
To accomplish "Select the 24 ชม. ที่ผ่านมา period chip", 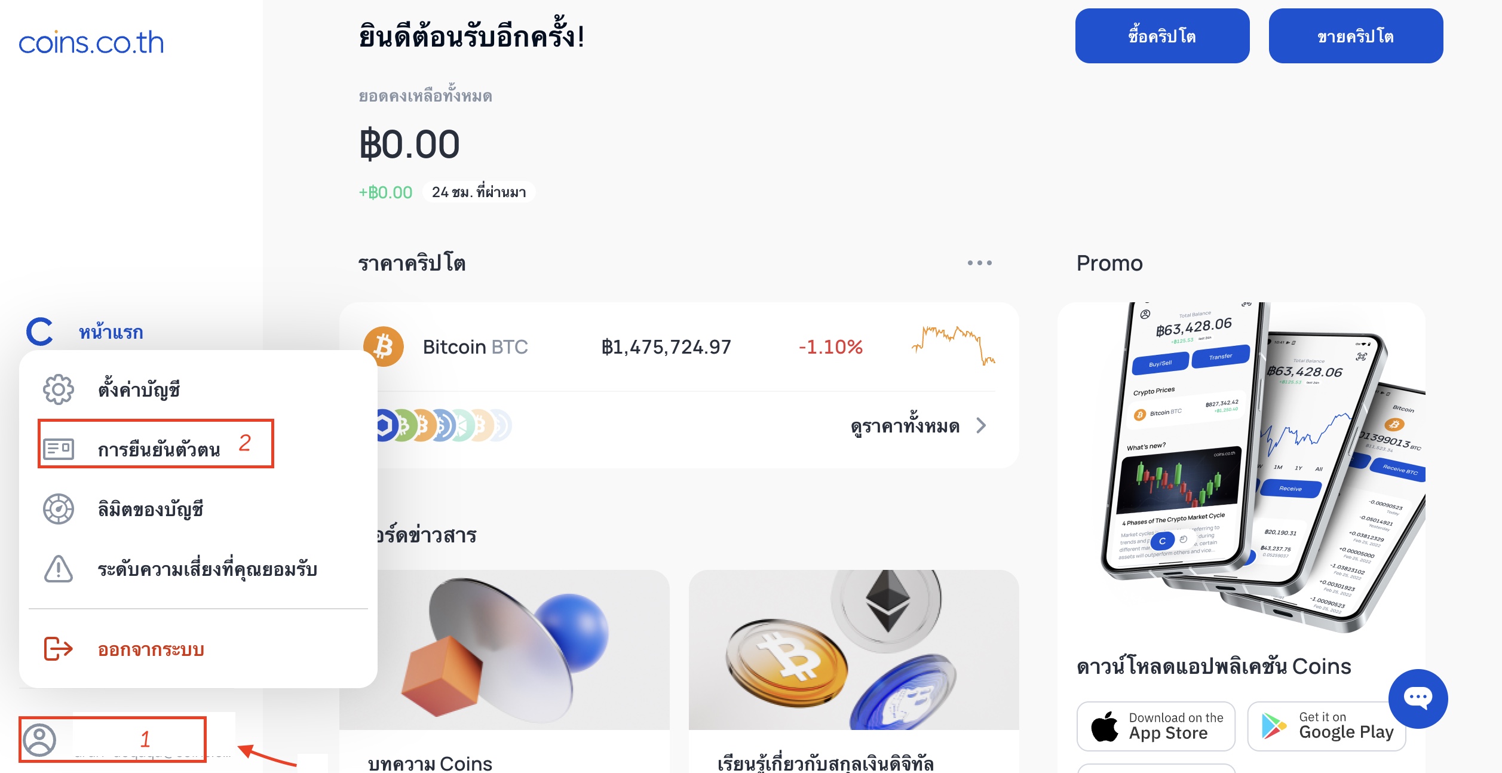I will click(x=479, y=192).
